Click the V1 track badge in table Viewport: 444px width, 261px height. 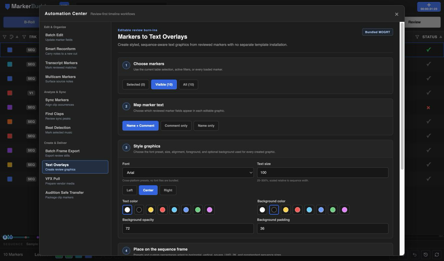coord(31,93)
